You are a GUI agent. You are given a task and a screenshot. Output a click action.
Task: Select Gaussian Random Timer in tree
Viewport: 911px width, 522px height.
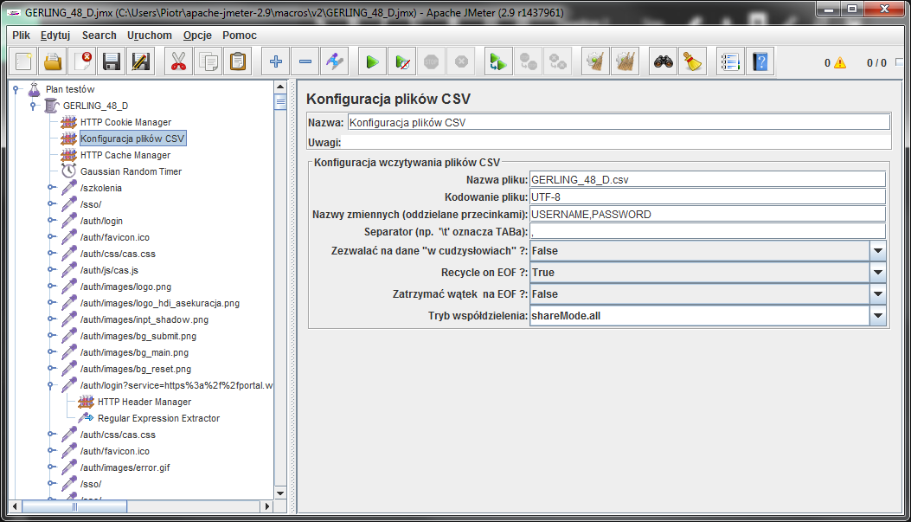tap(131, 171)
